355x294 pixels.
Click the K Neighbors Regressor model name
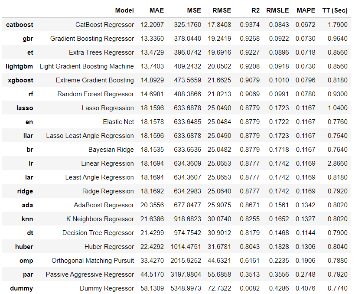click(x=100, y=219)
